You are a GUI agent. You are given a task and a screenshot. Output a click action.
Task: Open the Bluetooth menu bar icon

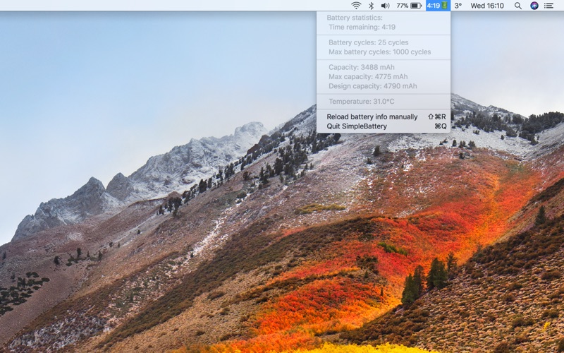[x=372, y=6]
